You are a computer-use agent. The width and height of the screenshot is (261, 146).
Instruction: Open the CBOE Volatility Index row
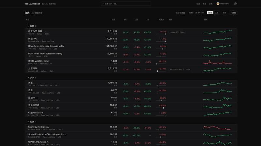131,62
